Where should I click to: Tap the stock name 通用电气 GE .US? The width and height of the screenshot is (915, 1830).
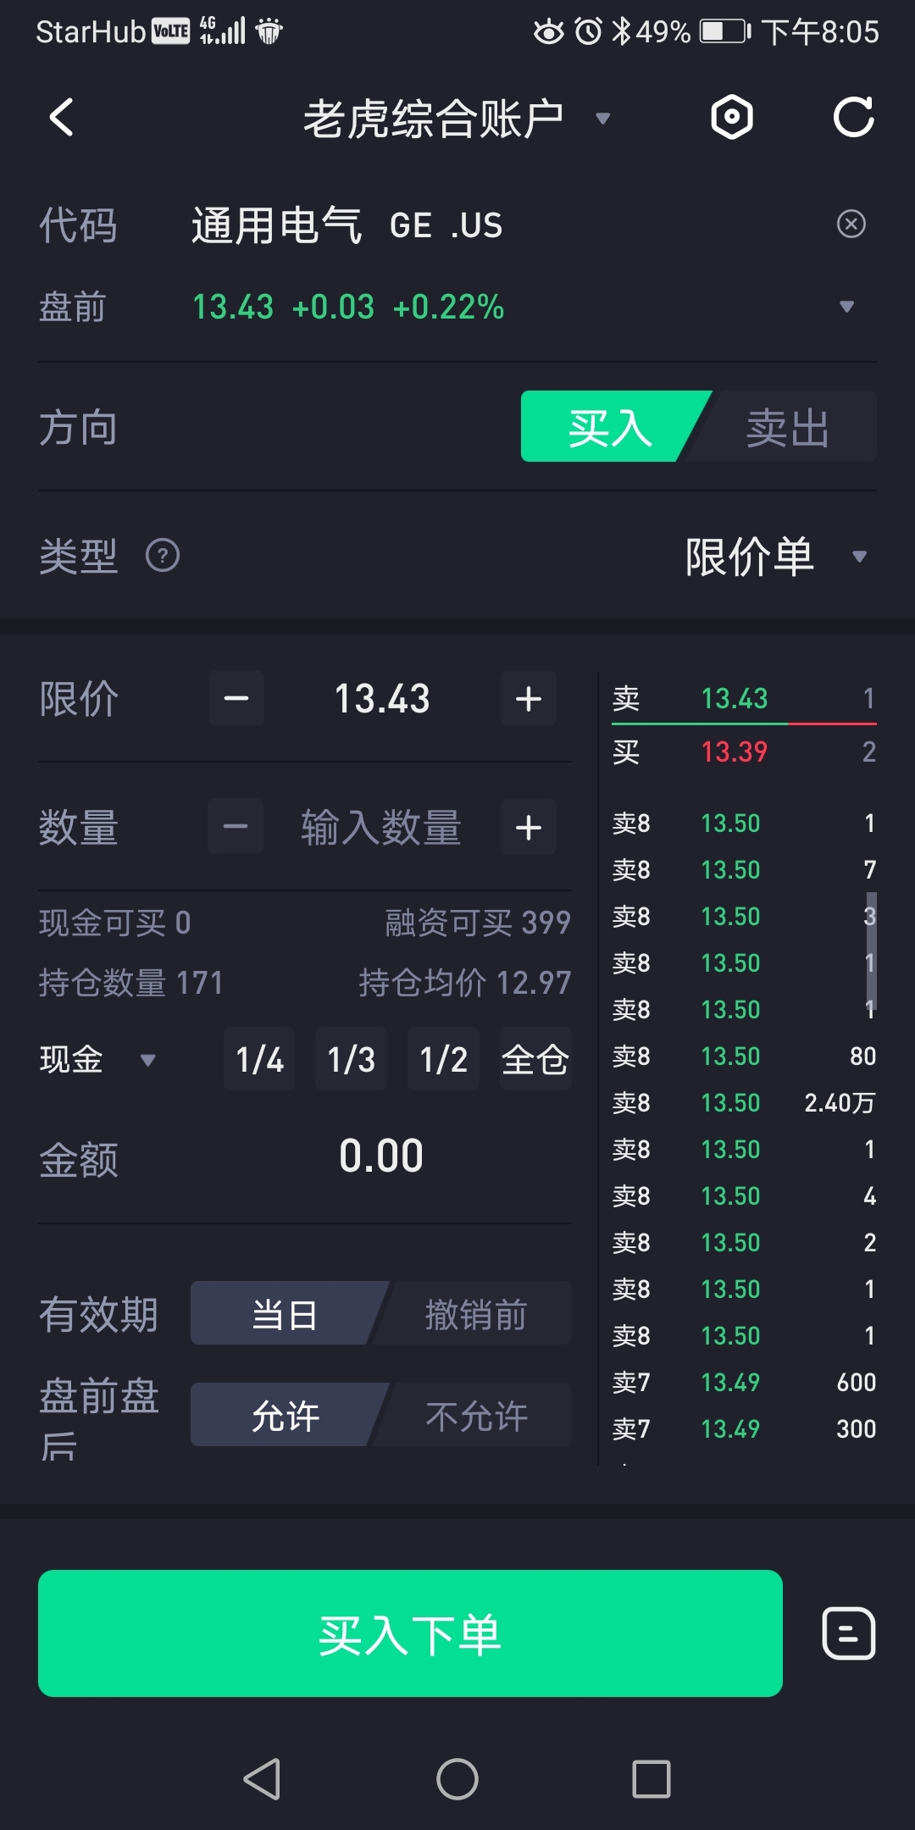[347, 225]
